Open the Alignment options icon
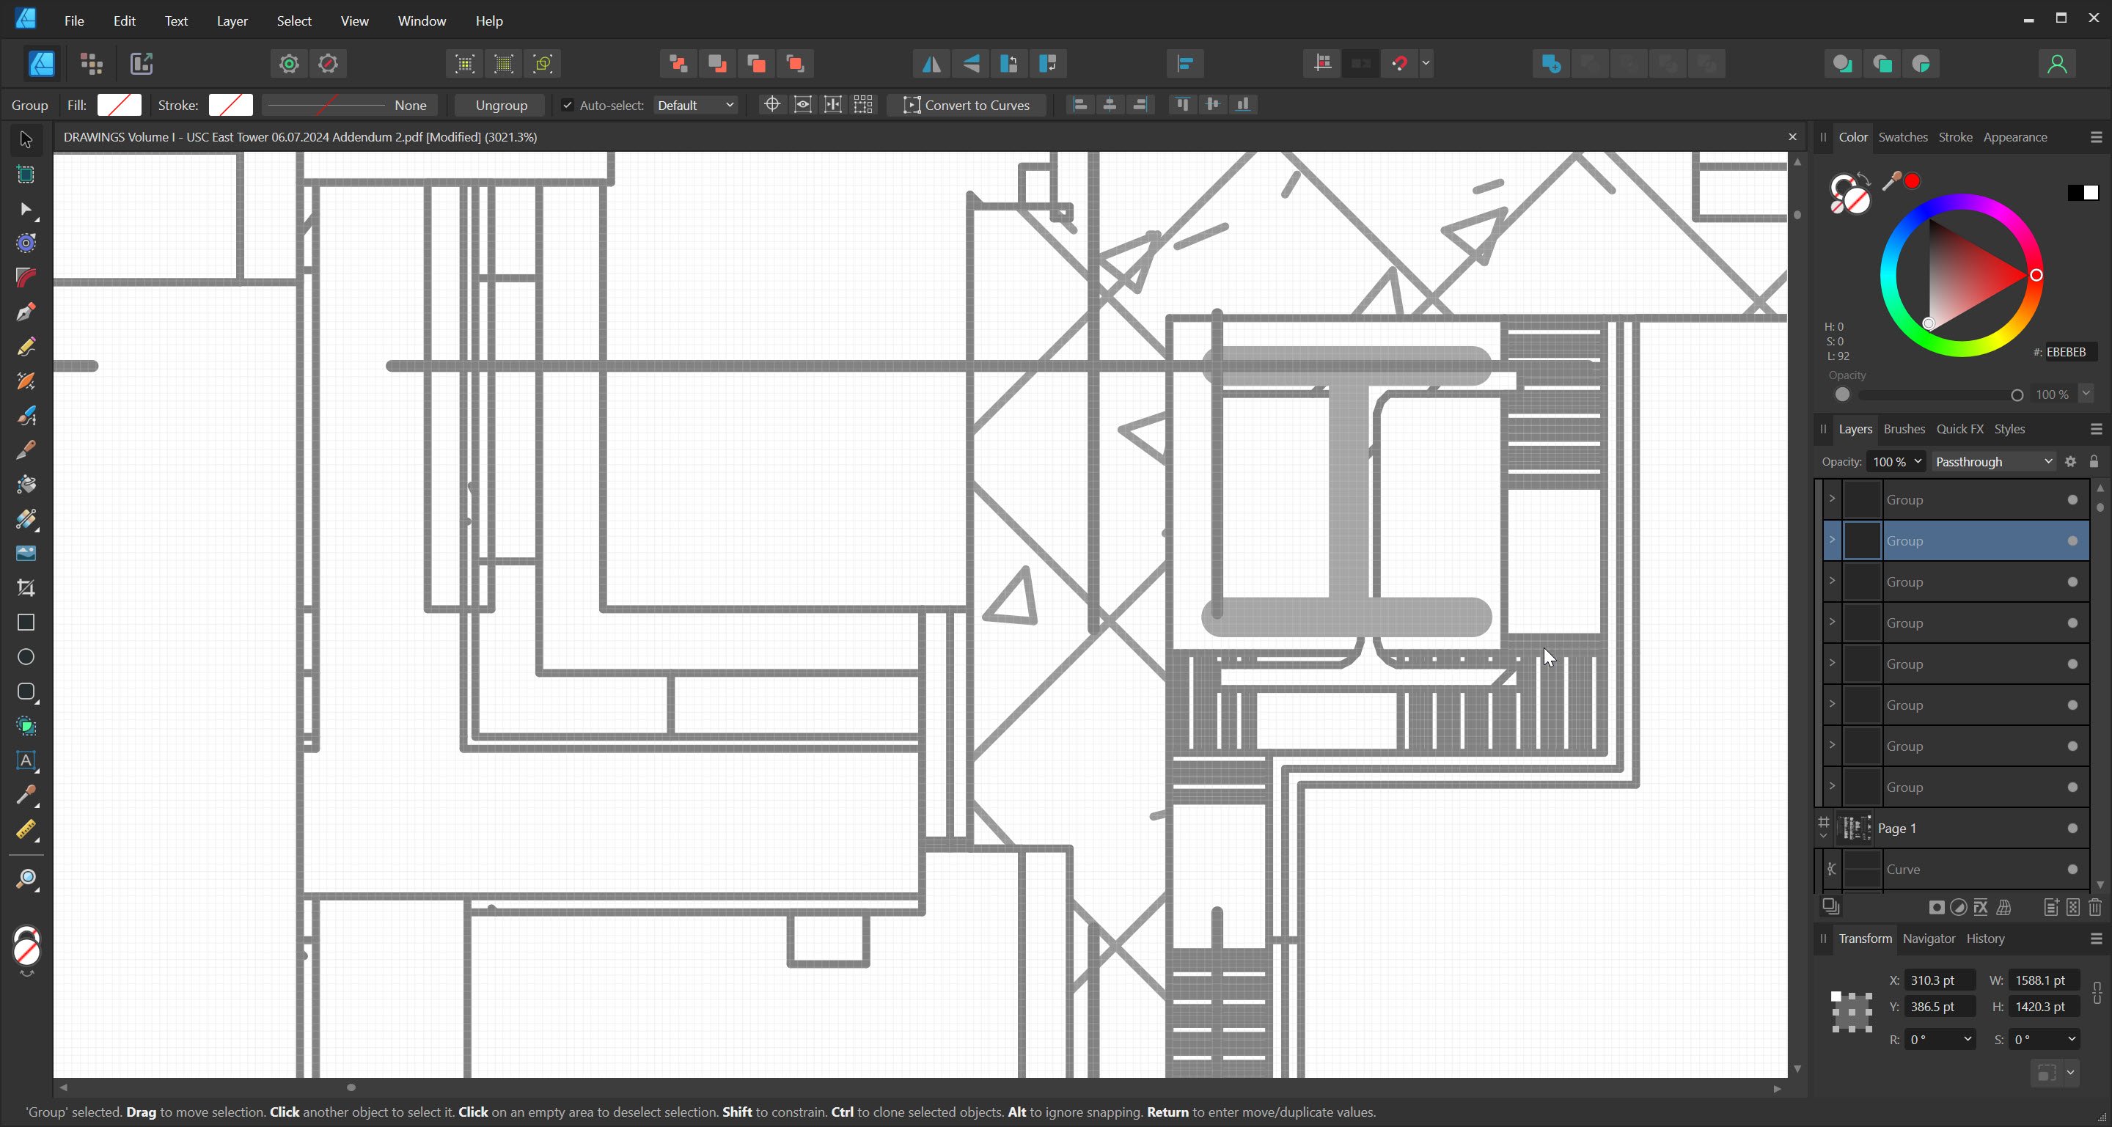This screenshot has height=1127, width=2112. [1185, 64]
